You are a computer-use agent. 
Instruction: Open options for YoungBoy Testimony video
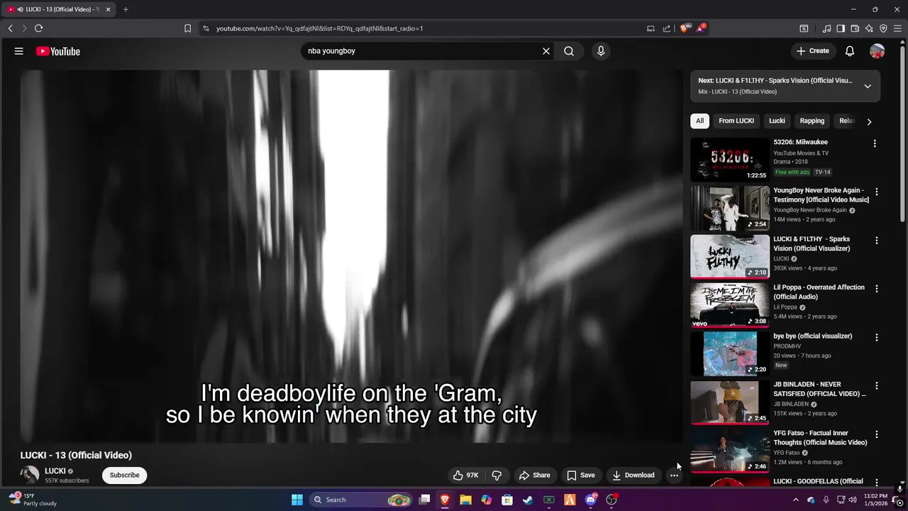(877, 192)
